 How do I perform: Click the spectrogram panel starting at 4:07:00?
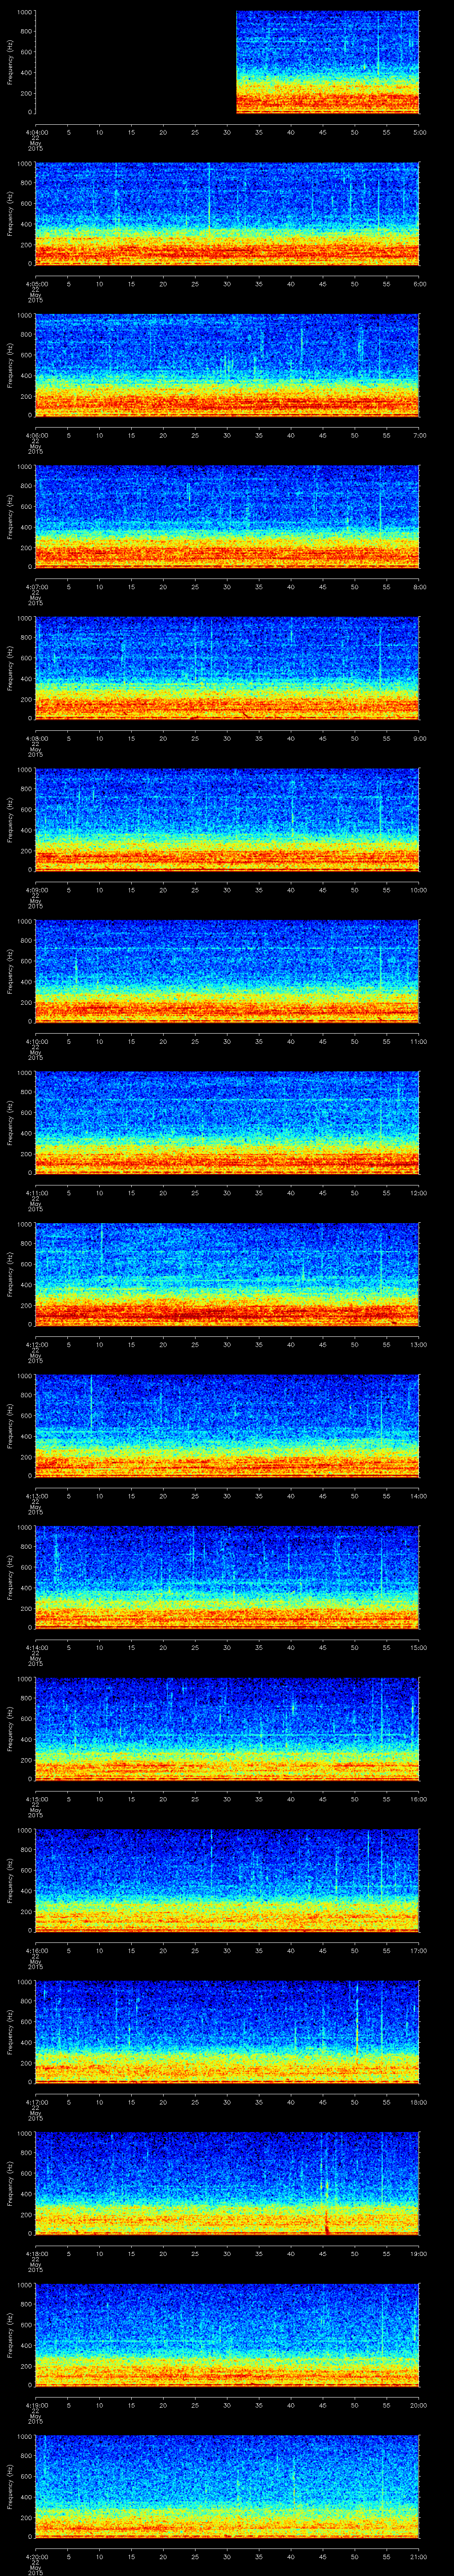click(x=227, y=516)
